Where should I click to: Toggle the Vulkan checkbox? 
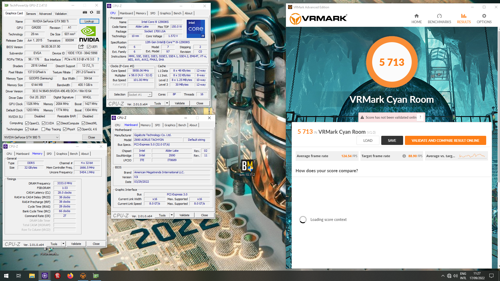[x=27, y=129]
